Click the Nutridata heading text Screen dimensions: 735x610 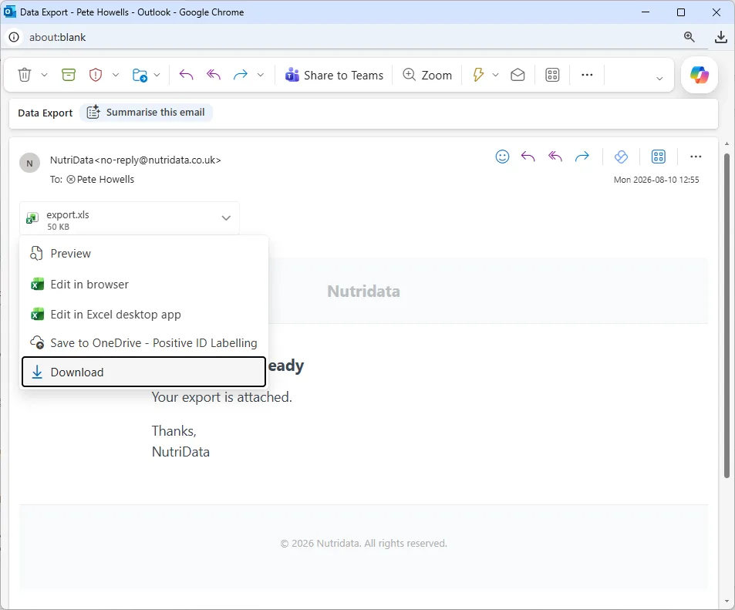click(364, 292)
